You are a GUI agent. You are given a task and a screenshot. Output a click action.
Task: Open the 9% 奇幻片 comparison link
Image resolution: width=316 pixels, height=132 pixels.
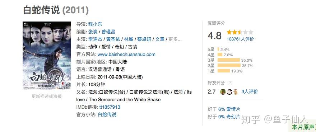pyautogui.click(x=229, y=117)
